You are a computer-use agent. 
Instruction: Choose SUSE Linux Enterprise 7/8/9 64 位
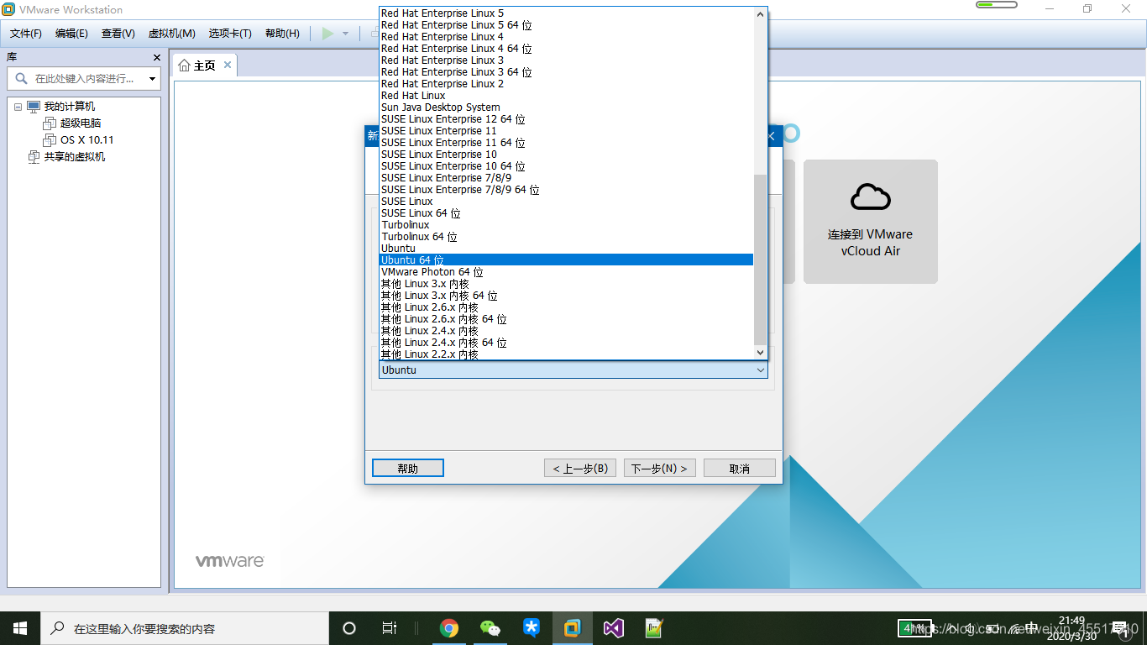(x=566, y=190)
